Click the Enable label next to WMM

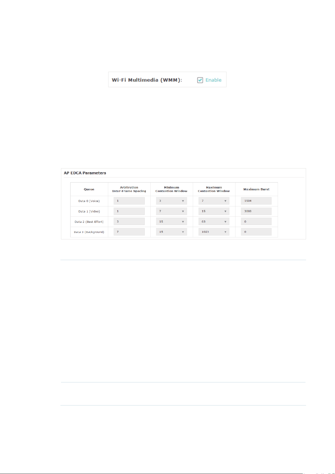(x=214, y=80)
